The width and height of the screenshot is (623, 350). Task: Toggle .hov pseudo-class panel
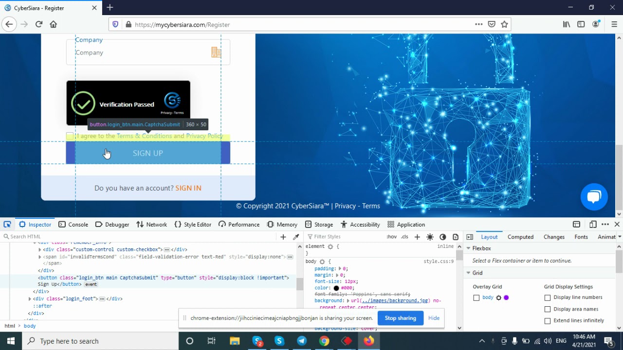point(392,237)
